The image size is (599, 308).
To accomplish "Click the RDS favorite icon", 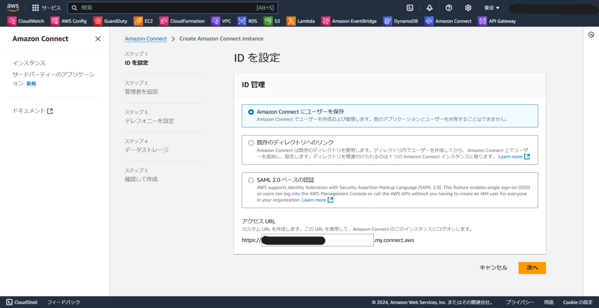I will pos(242,21).
